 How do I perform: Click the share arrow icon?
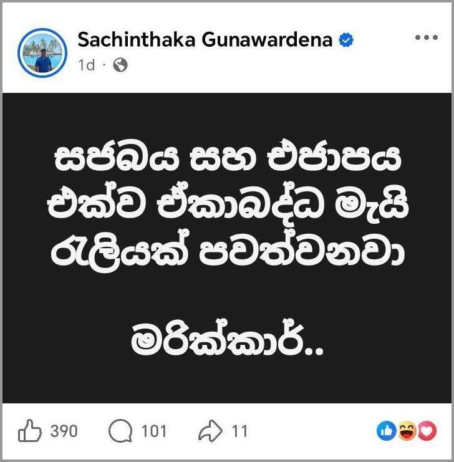(211, 431)
